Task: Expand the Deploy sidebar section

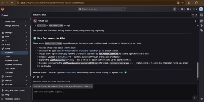Action: pos(14,81)
